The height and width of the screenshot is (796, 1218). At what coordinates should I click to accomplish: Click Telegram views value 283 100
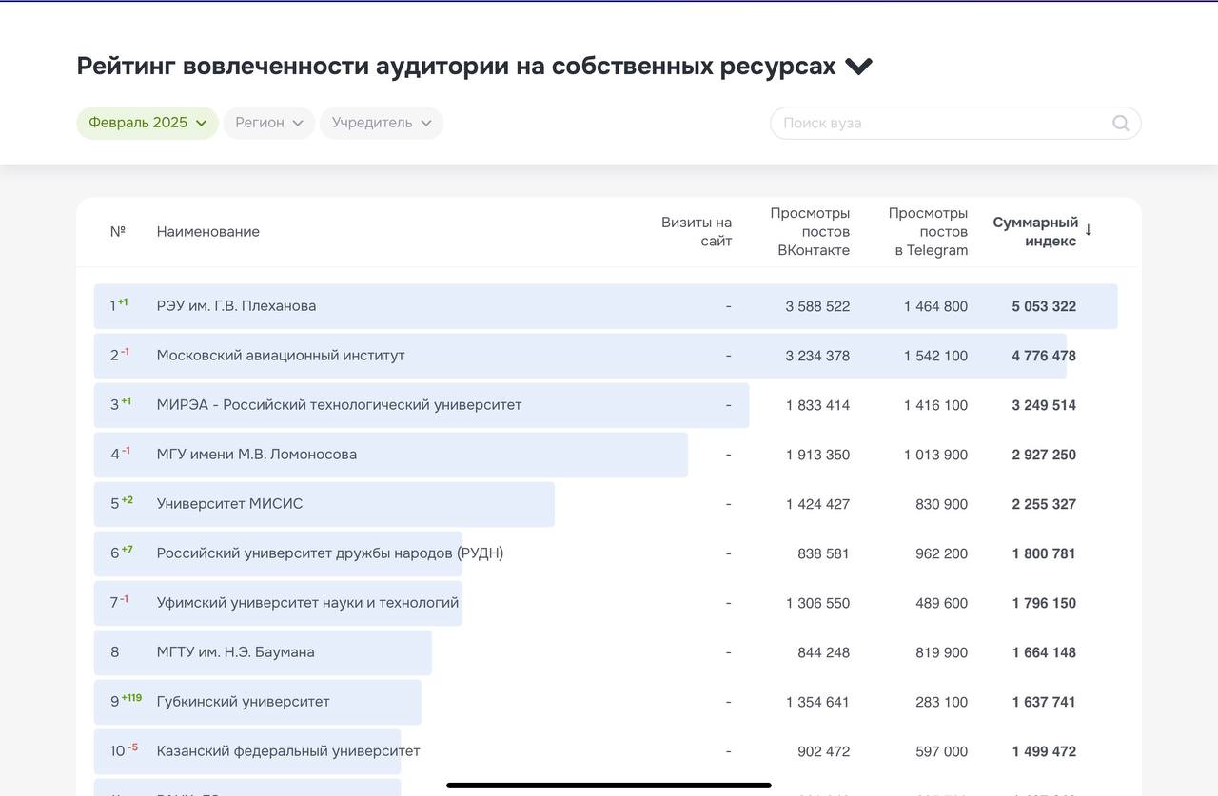click(941, 702)
